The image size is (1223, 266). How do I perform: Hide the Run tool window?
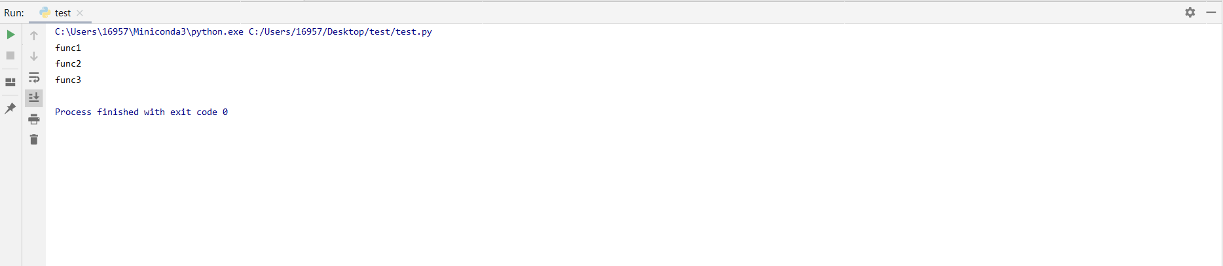pos(1211,12)
